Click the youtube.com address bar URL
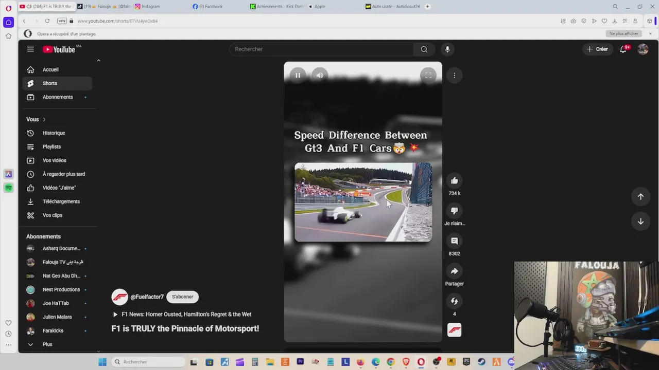This screenshot has width=659, height=370. click(117, 21)
